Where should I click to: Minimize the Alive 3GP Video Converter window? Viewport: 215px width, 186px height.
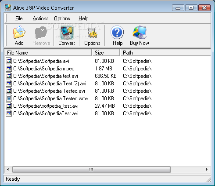178,8
